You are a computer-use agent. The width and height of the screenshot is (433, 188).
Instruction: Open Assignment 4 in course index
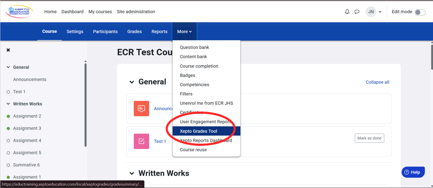pos(27,141)
